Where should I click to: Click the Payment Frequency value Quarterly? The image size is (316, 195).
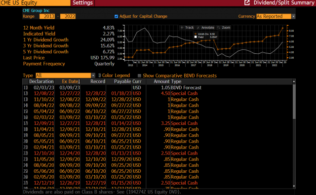104,64
